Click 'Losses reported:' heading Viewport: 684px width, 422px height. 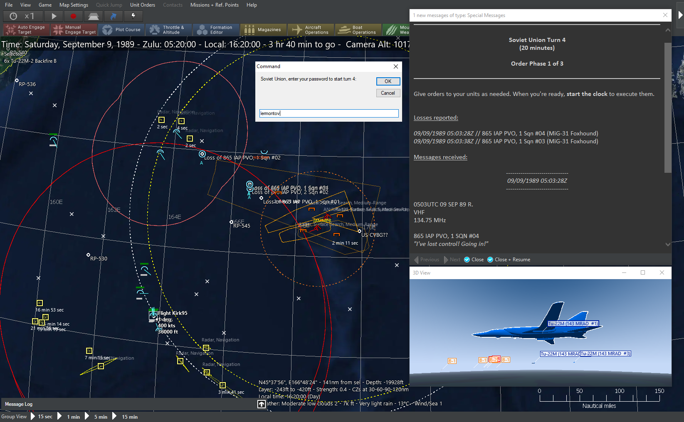click(x=436, y=118)
